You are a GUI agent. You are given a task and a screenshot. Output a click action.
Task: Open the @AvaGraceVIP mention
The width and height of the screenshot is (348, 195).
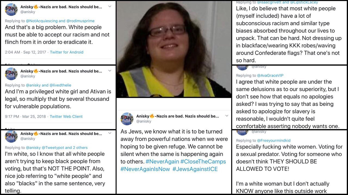(270, 76)
